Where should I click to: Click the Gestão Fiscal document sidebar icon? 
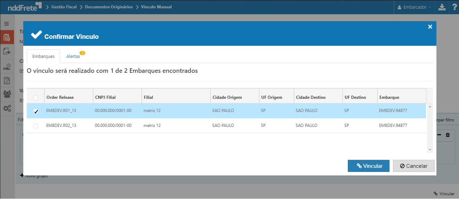[x=7, y=37]
